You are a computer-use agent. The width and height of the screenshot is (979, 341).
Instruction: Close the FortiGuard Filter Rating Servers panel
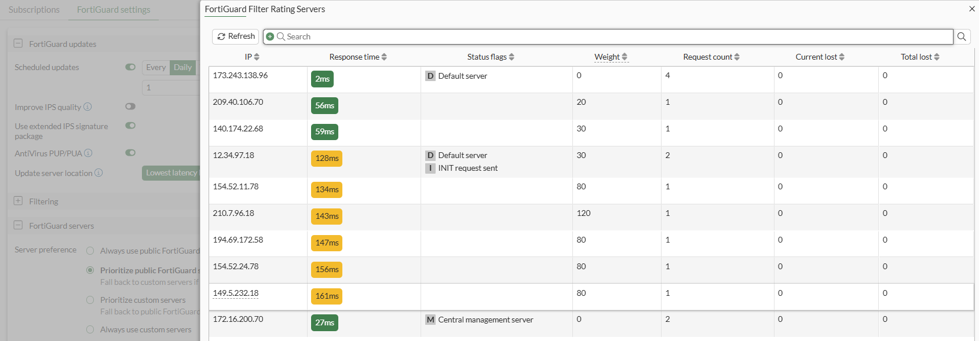tap(971, 9)
